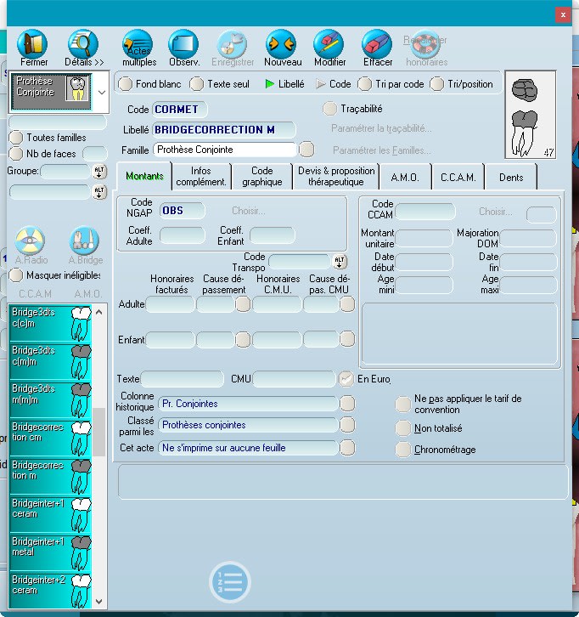This screenshot has width=579, height=617.
Task: Select Bridgeinter+1 ceram in the act list
Action: 51,511
